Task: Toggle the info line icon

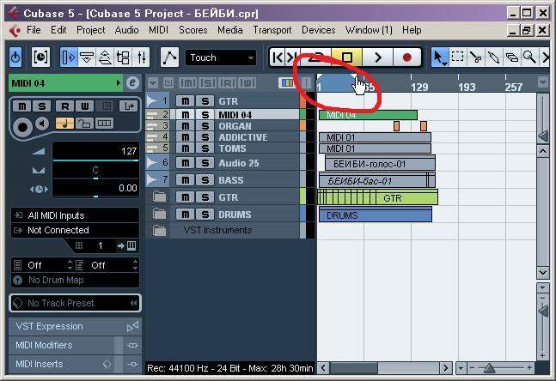Action: (x=86, y=57)
